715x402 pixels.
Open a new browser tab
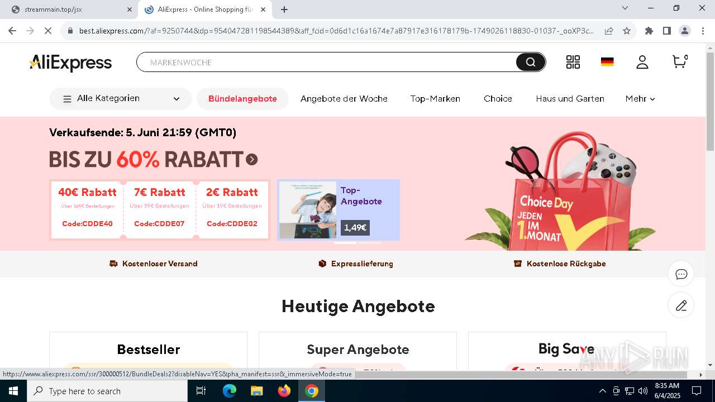284,9
